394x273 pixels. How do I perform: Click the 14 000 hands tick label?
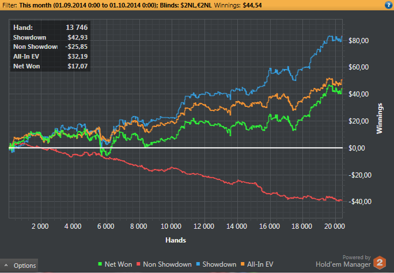click(x=236, y=226)
